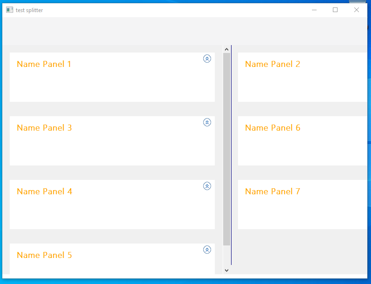The height and width of the screenshot is (284, 371).
Task: Maximize the test splitter window
Action: coord(335,10)
